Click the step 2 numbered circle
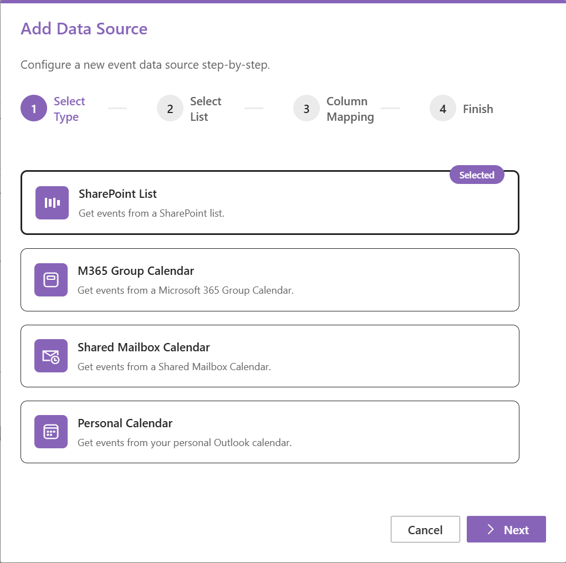 tap(170, 109)
